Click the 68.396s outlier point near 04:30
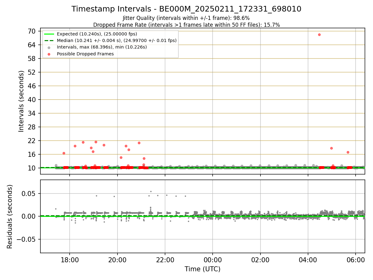The image size is (373, 280). (x=319, y=35)
